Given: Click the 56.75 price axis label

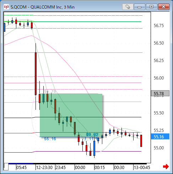Looking at the screenshot, I should coord(159,26).
